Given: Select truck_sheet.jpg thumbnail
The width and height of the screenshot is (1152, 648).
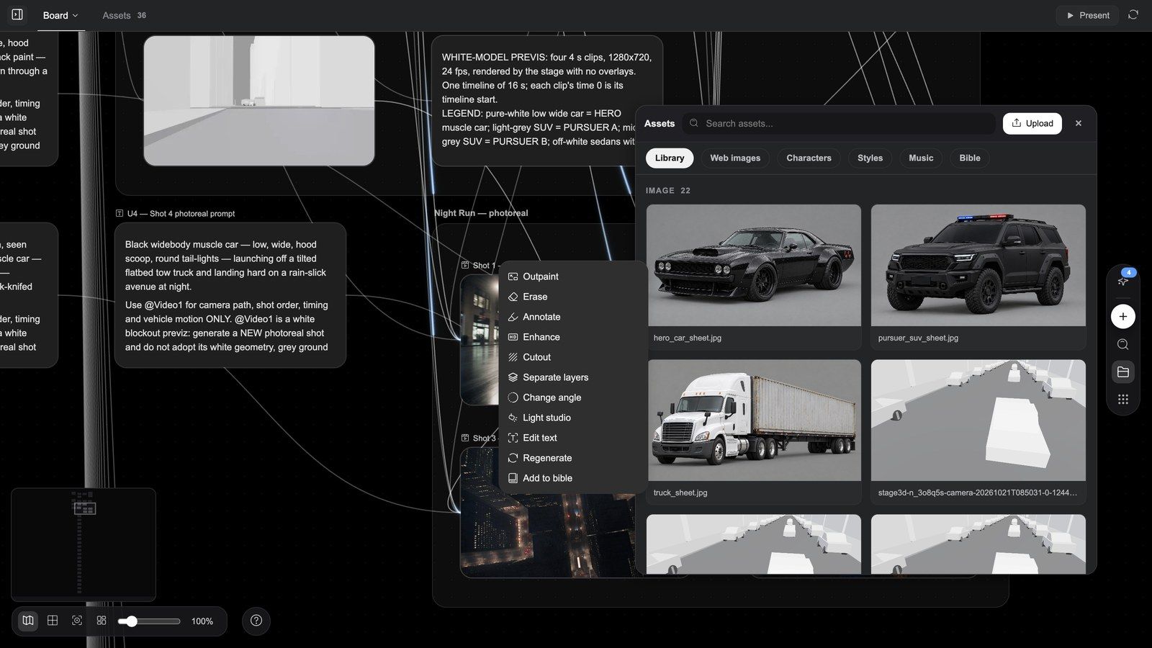Looking at the screenshot, I should click(754, 420).
